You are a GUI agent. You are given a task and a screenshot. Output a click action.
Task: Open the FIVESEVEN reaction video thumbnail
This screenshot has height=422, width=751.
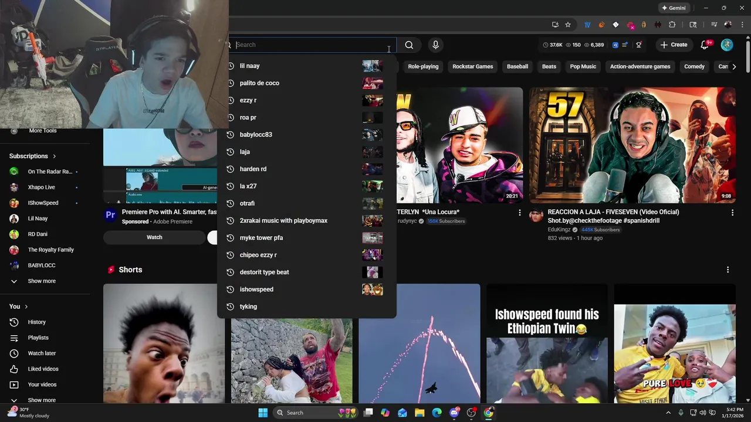tap(632, 145)
